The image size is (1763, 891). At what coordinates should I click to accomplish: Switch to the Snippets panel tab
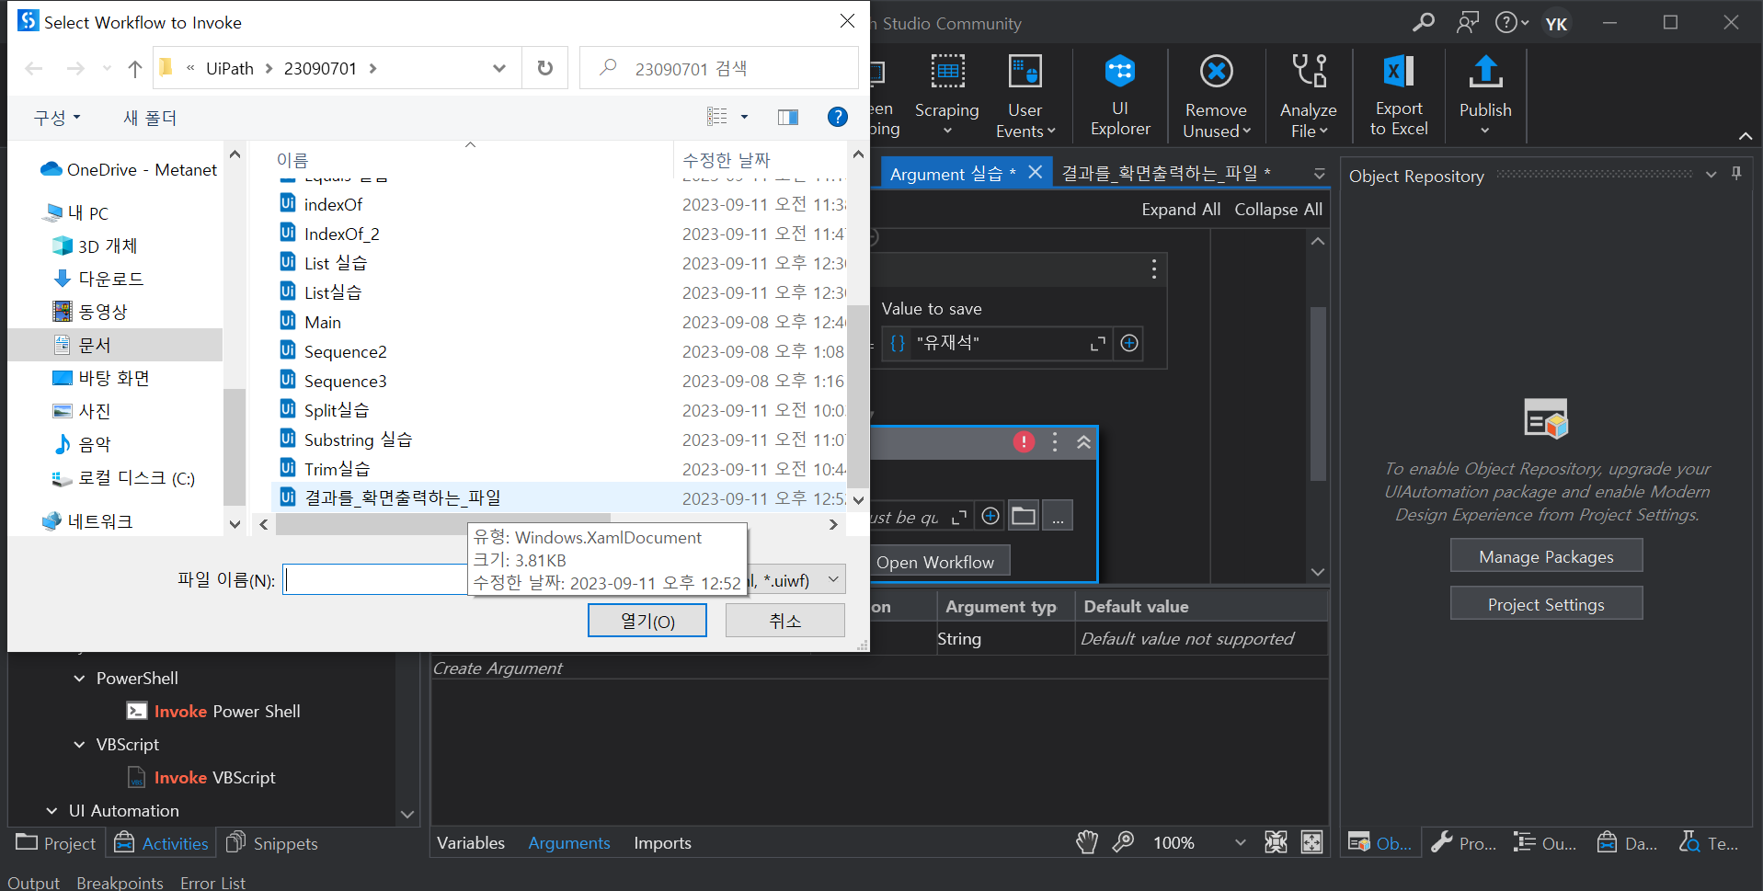(x=272, y=843)
